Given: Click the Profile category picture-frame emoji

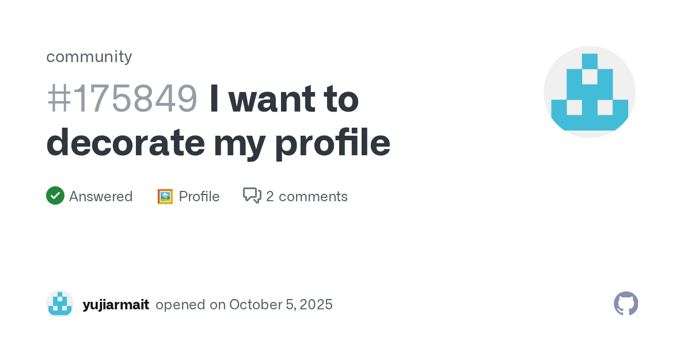Looking at the screenshot, I should coord(165,197).
